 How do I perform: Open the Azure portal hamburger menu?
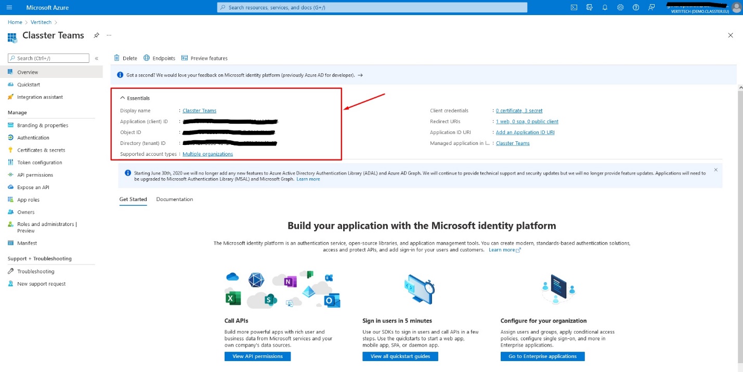click(9, 7)
